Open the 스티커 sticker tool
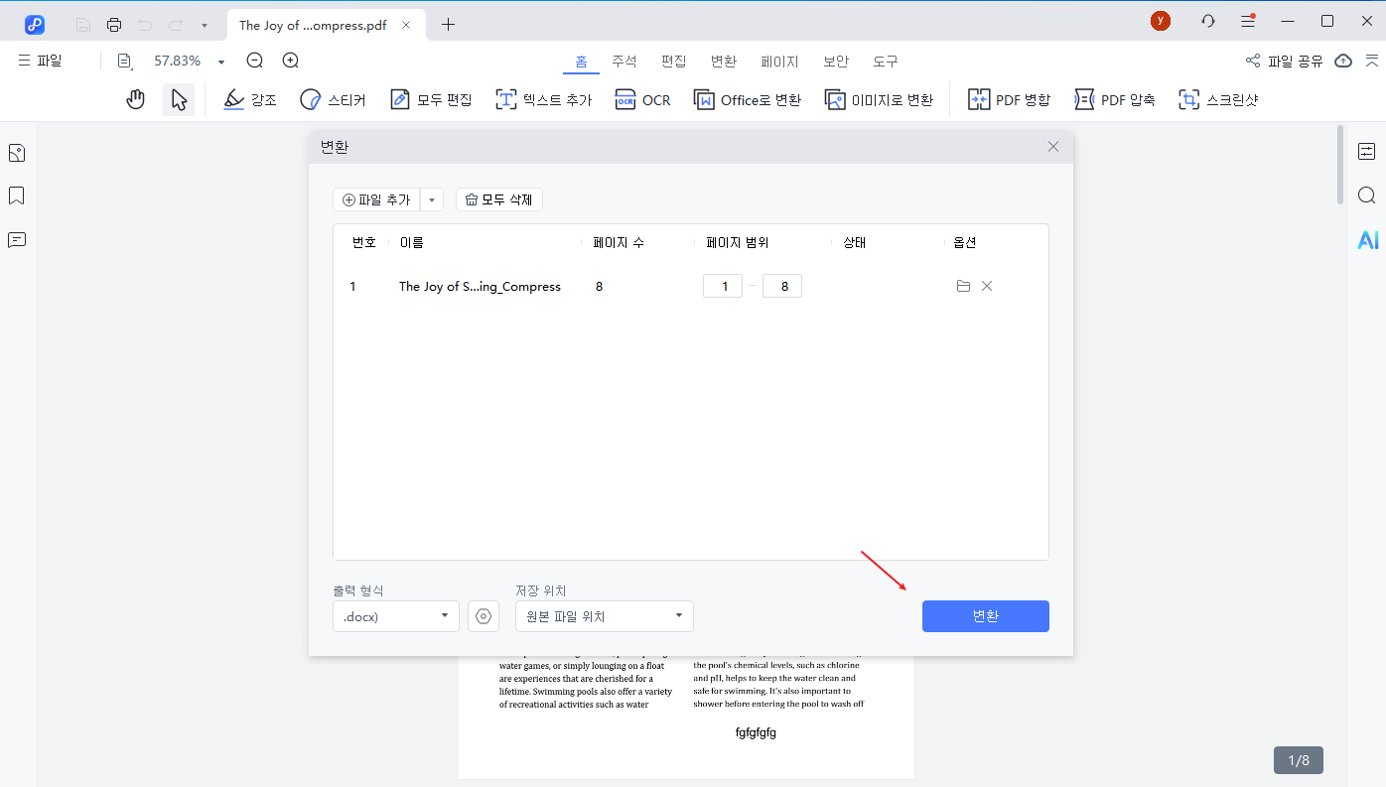The width and height of the screenshot is (1386, 787). (333, 98)
